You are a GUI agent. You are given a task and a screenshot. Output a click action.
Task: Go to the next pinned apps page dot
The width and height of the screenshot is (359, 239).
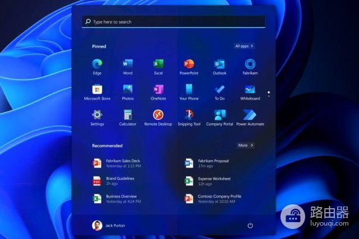269,96
